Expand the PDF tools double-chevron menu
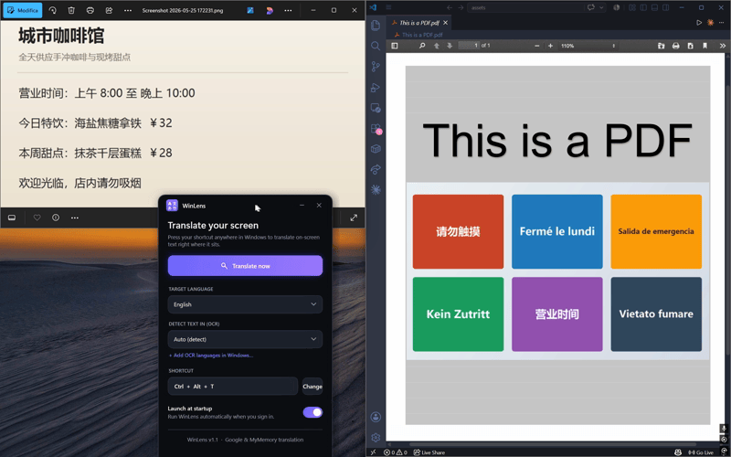The height and width of the screenshot is (457, 731). pos(723,46)
